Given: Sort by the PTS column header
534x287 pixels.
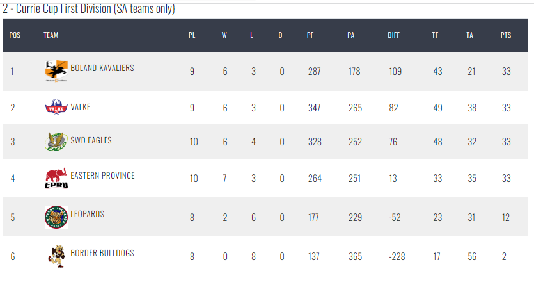Looking at the screenshot, I should coord(506,35).
